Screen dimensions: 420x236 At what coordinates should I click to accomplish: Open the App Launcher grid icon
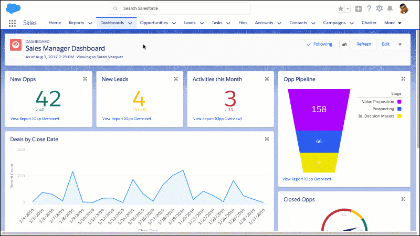click(12, 23)
